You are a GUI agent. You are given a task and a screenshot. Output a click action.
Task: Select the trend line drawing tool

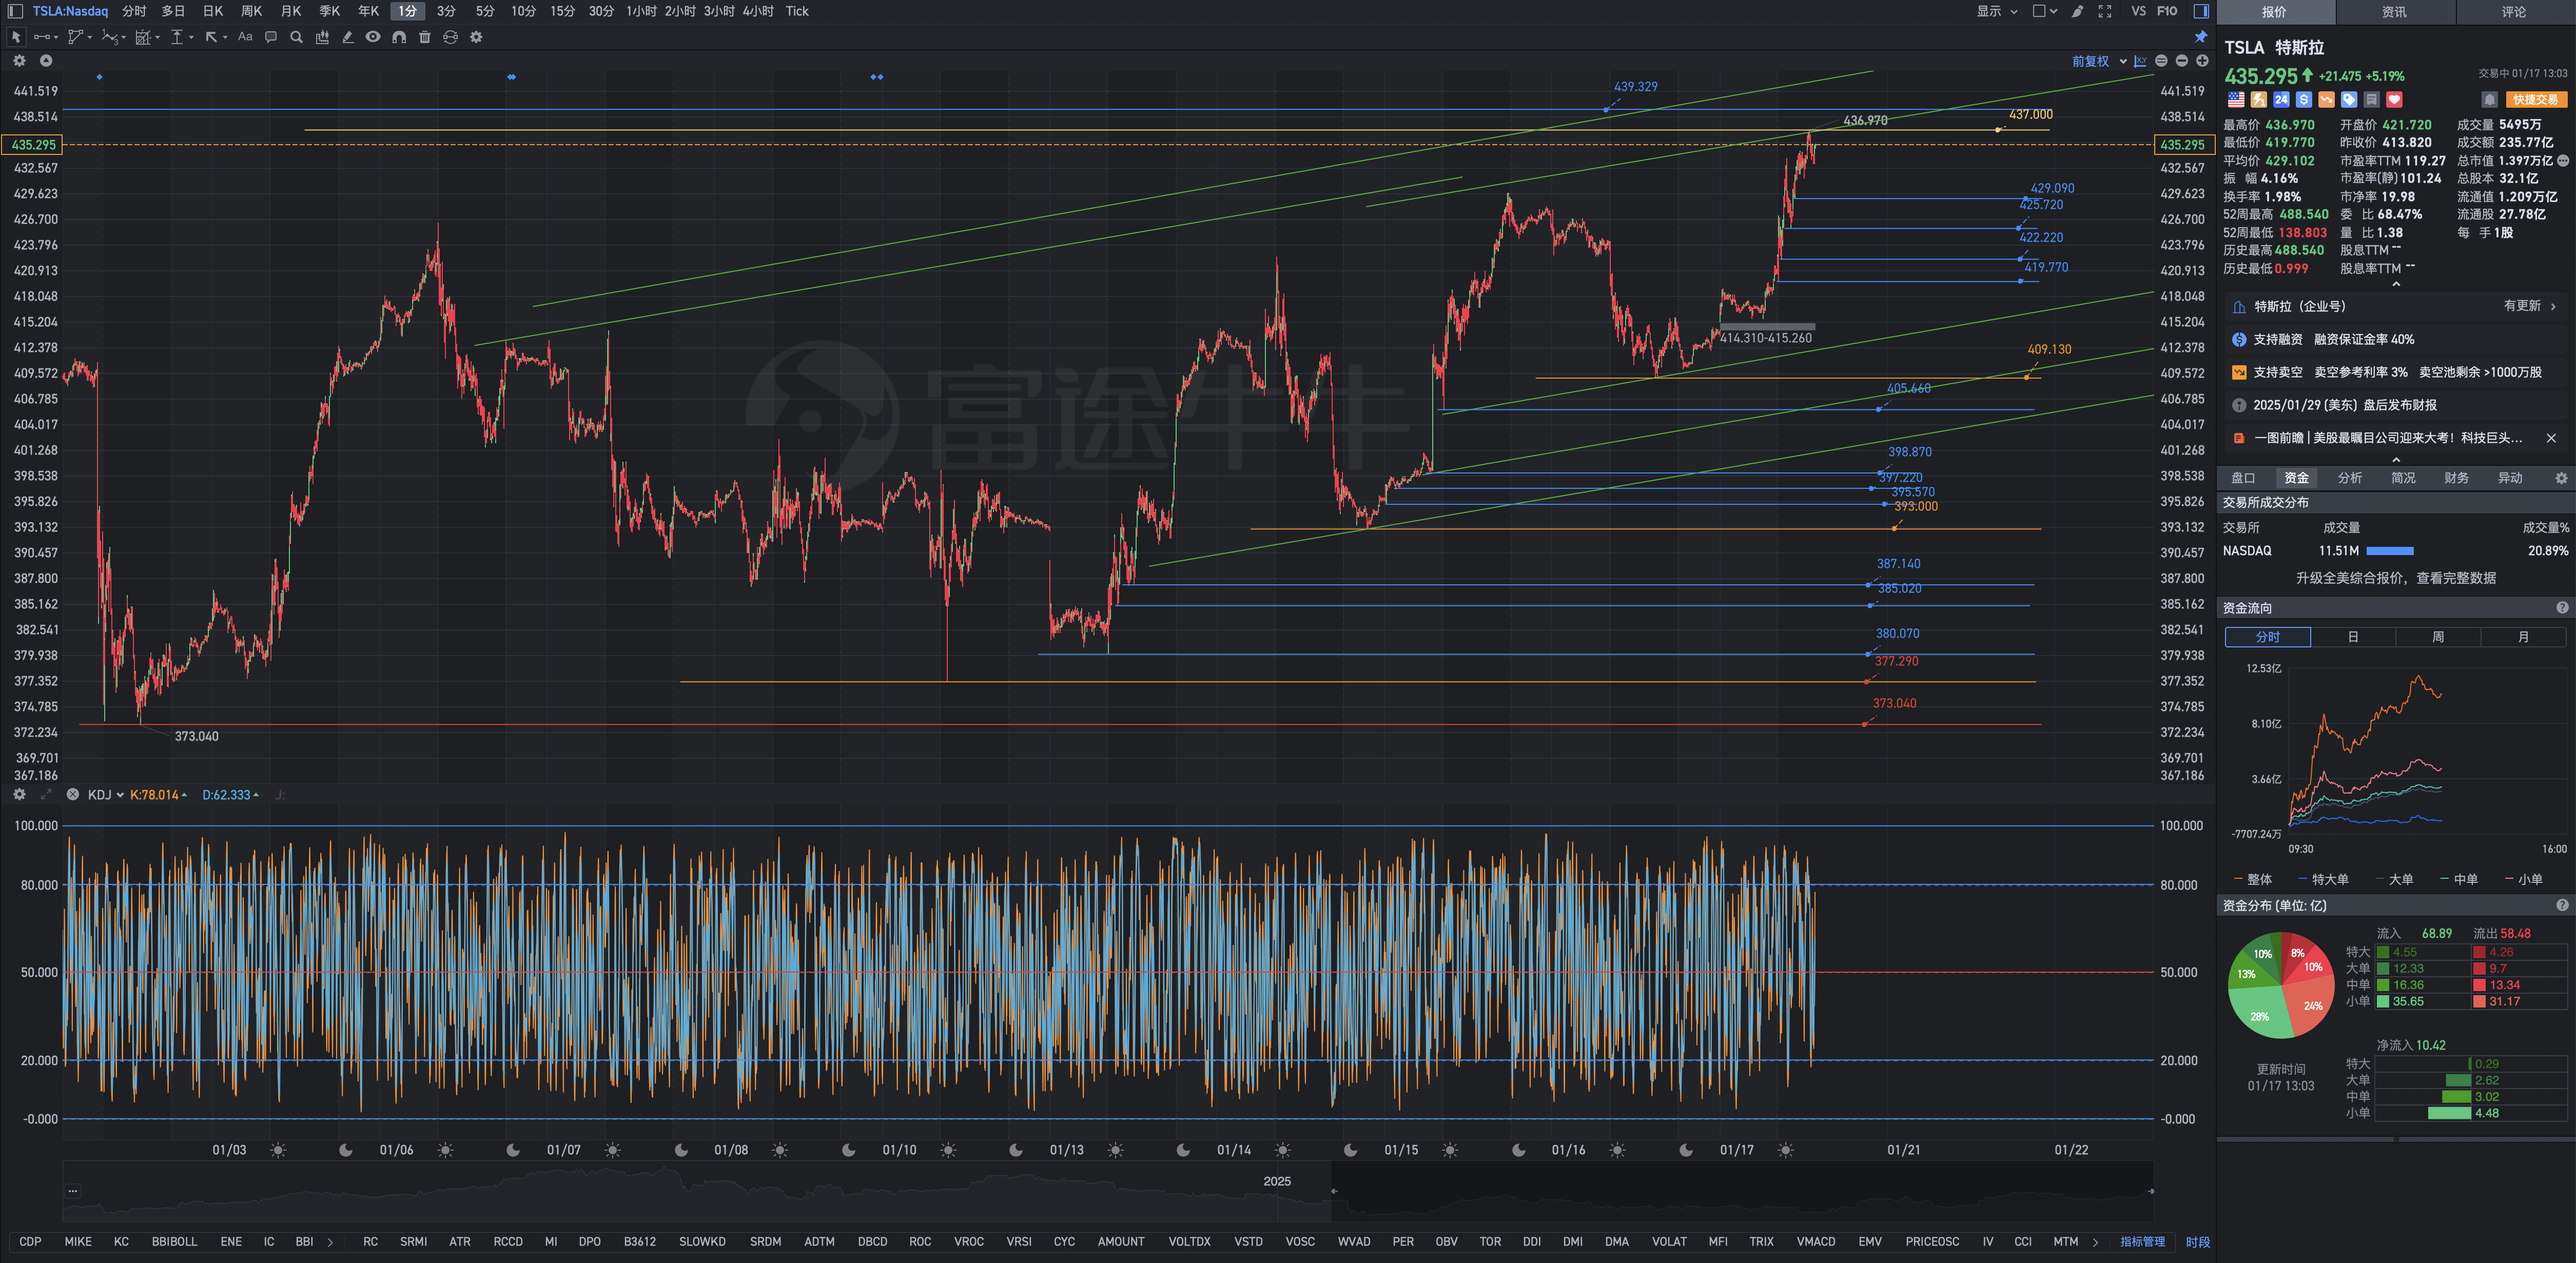point(41,37)
